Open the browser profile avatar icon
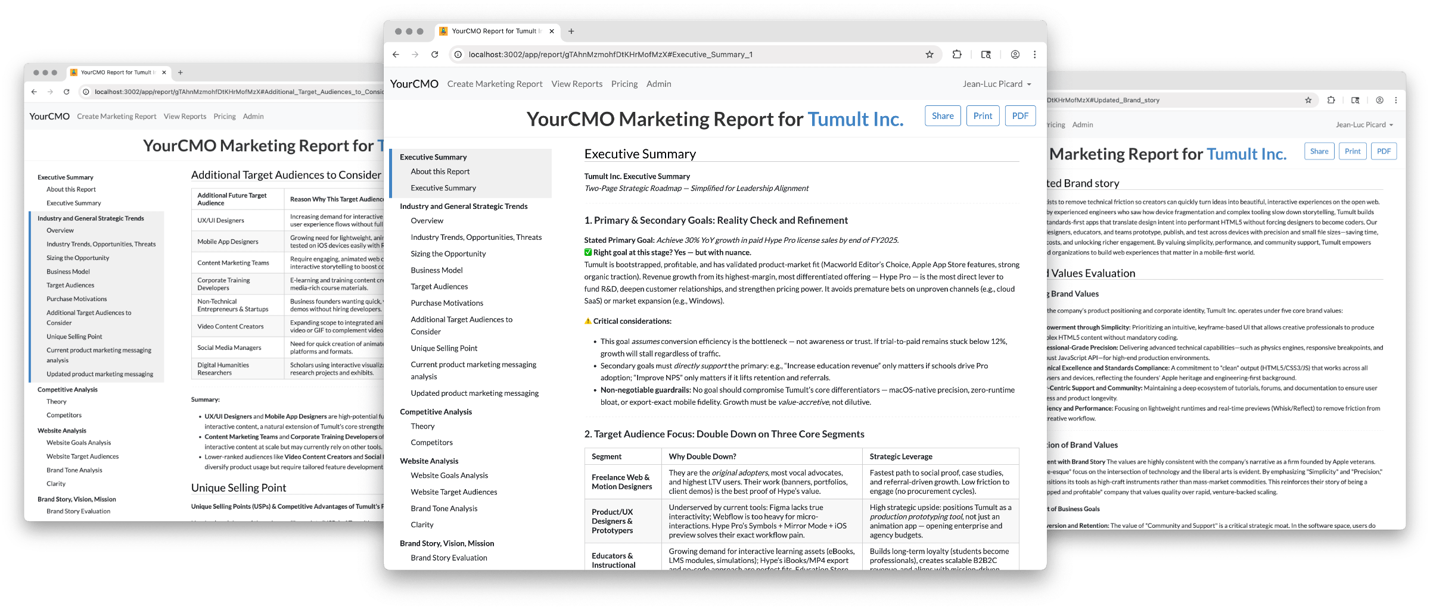The image size is (1430, 607). [1014, 54]
